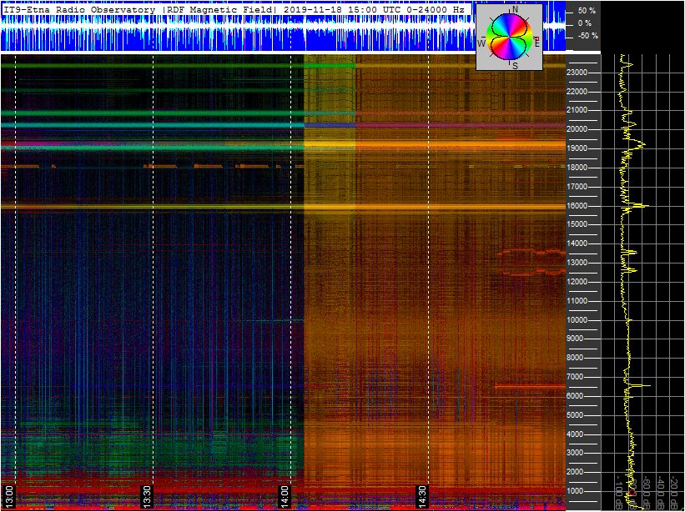Click the 20000 Hz frequency label
The width and height of the screenshot is (685, 512).
pos(577,129)
